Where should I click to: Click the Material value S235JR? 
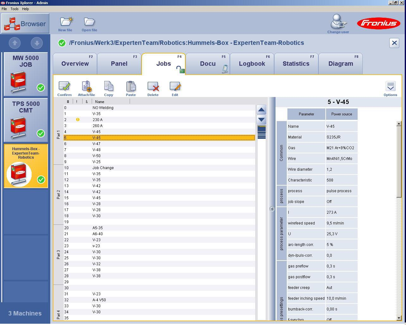tap(342, 137)
